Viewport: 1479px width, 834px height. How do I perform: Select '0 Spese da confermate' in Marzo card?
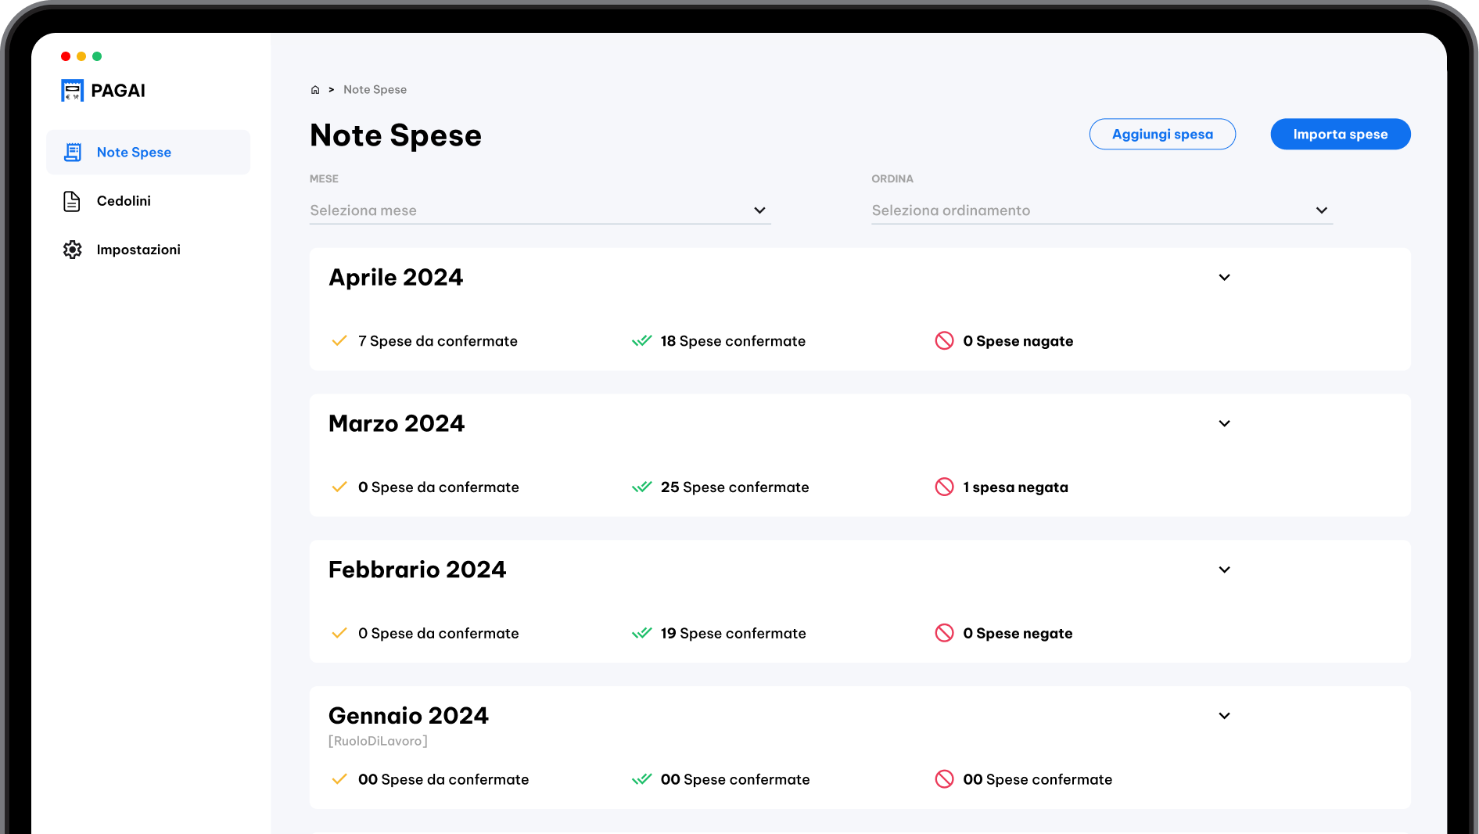(439, 487)
